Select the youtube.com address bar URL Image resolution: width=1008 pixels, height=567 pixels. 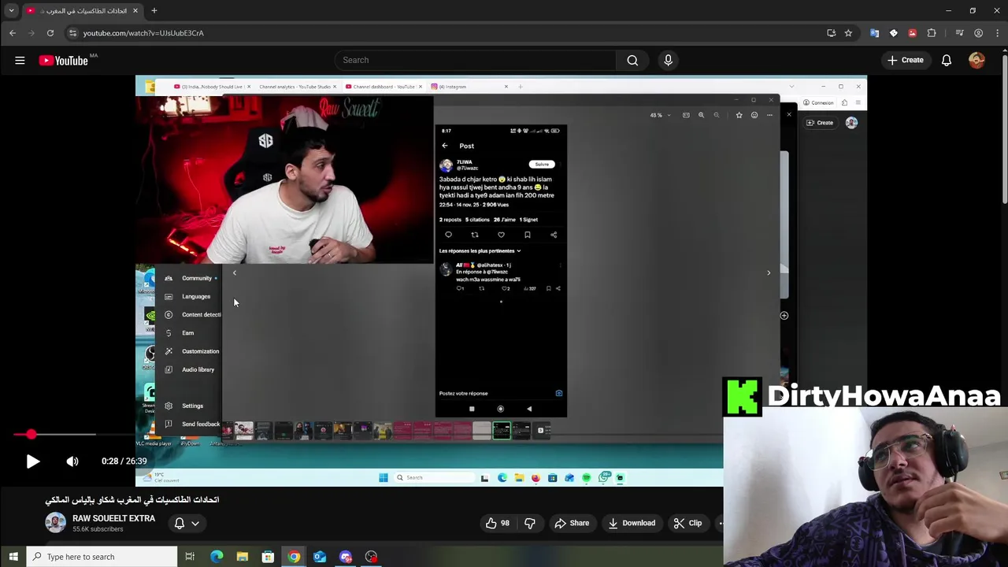coord(143,33)
